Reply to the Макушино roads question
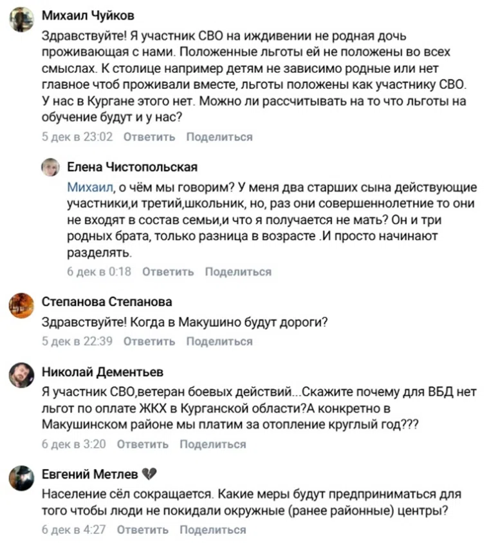489x543 pixels. (149, 341)
